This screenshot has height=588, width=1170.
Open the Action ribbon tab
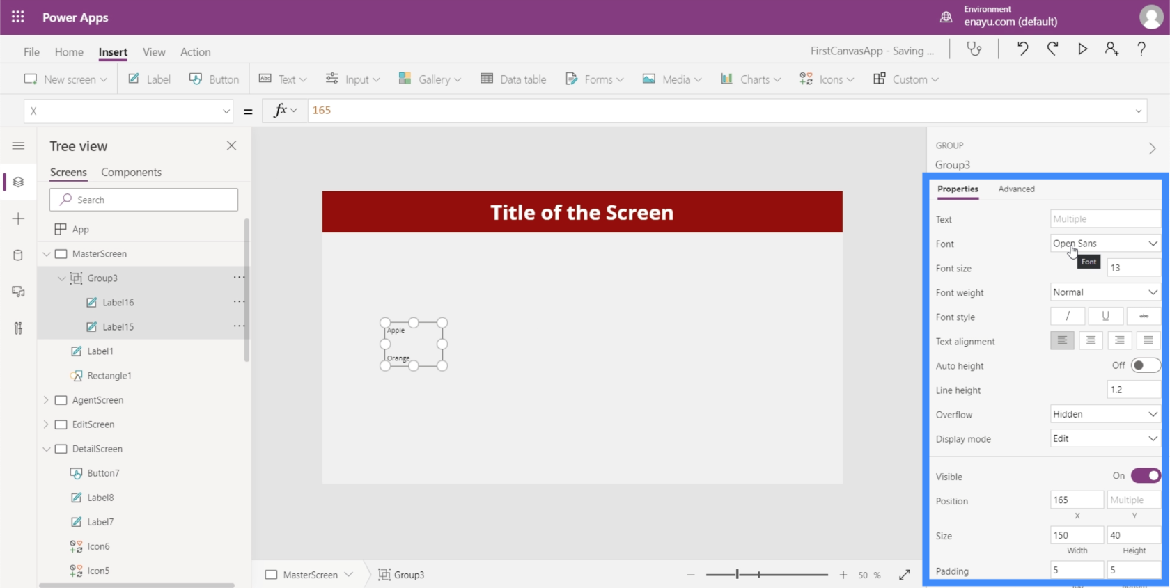196,51
